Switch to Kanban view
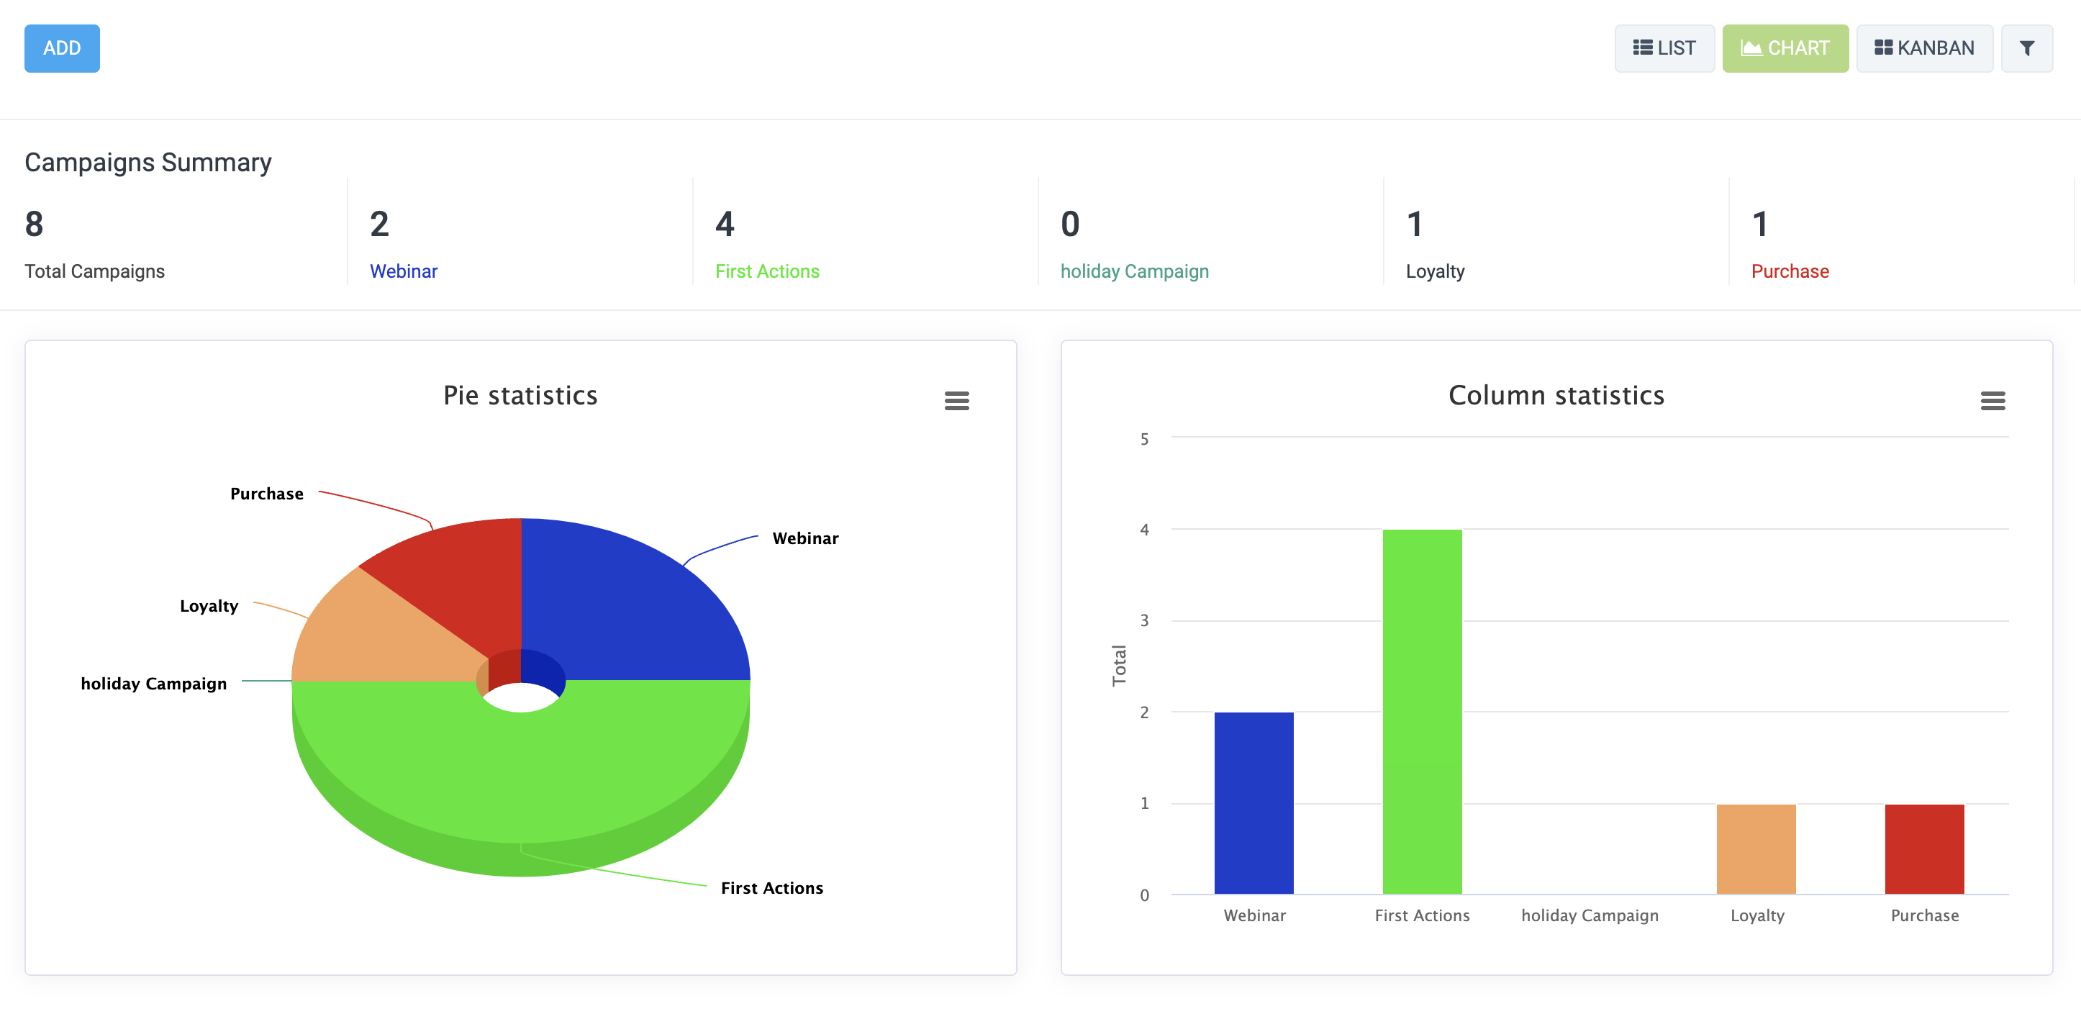 coord(1924,48)
